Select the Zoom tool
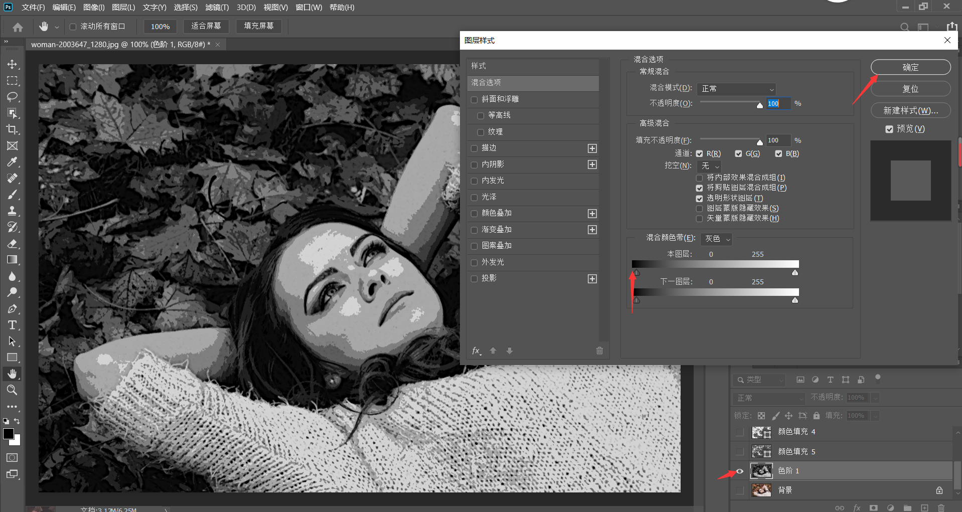Viewport: 962px width, 512px height. click(12, 390)
